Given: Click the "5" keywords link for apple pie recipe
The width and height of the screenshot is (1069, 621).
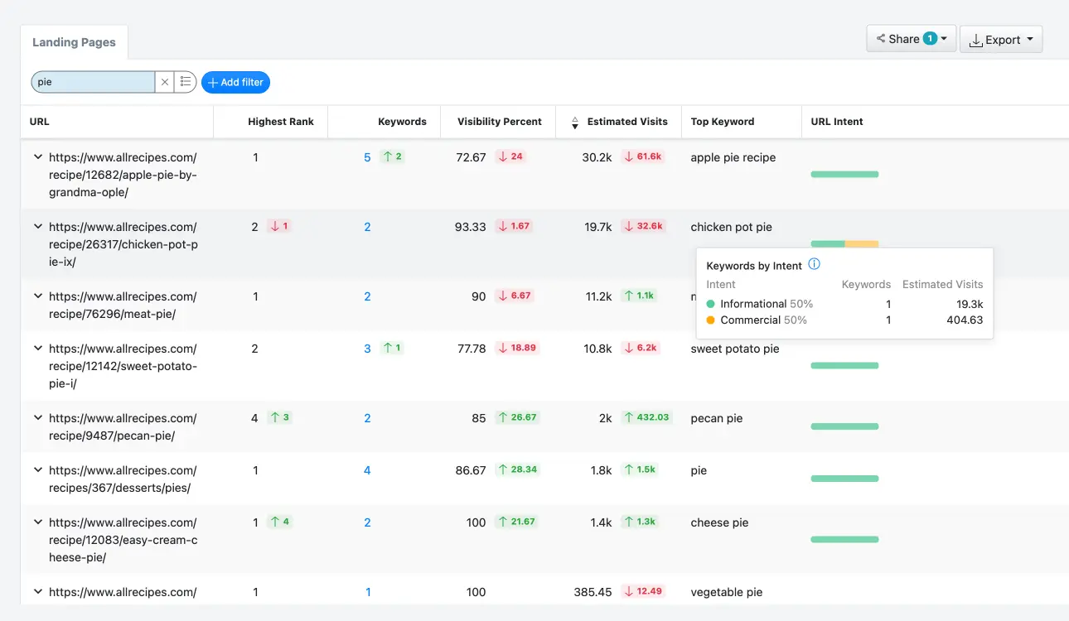Looking at the screenshot, I should coord(367,156).
